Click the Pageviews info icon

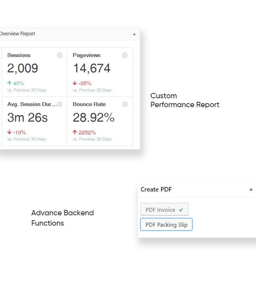click(125, 55)
